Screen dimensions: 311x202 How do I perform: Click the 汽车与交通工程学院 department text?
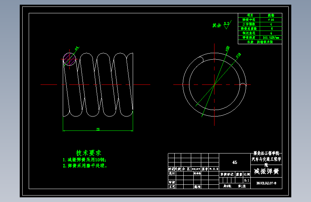point(267,162)
